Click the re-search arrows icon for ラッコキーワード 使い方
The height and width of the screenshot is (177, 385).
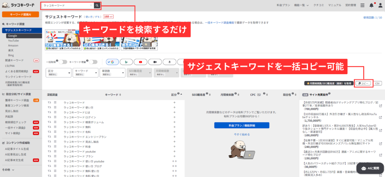click(49, 108)
